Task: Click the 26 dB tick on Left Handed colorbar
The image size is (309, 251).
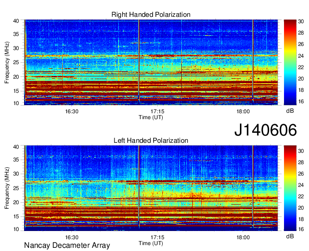Action: [x=301, y=174]
